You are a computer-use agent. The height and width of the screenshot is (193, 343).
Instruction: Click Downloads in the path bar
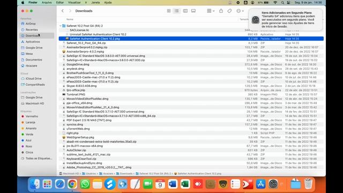pos(124,174)
